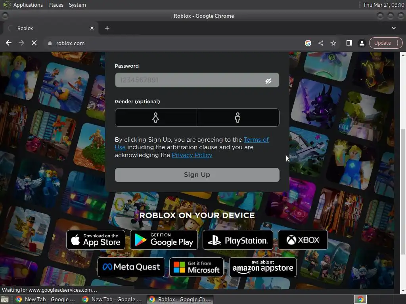
Task: Stop loading the Roblox page
Action: tap(34, 43)
